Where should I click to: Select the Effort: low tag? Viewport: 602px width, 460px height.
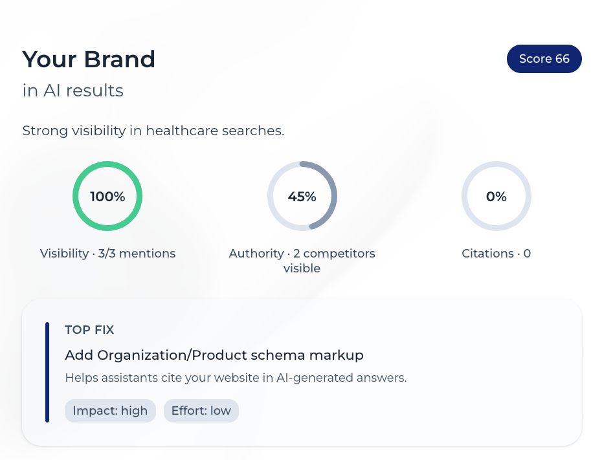pos(201,411)
